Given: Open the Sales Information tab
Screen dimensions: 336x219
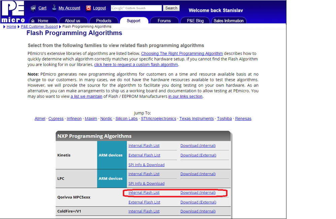Looking at the screenshot, I should (229, 21).
